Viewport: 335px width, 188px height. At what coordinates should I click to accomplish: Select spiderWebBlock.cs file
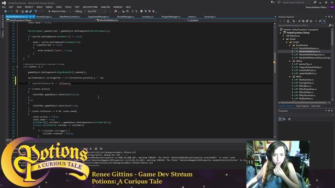click(308, 73)
